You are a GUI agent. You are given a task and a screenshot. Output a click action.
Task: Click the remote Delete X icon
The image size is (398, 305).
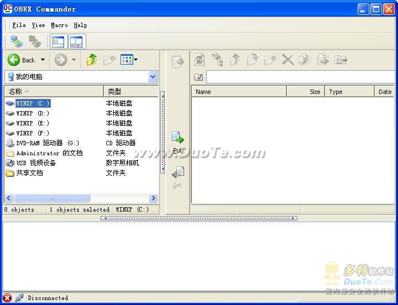(287, 60)
